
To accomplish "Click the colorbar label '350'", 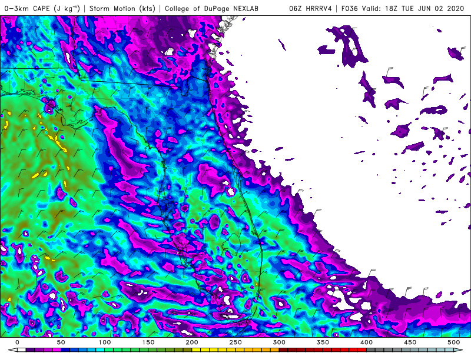I will (x=323, y=342).
